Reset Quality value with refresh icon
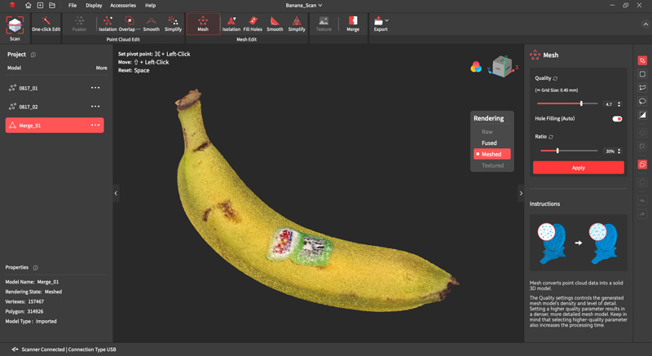This screenshot has width=652, height=356. coord(556,78)
